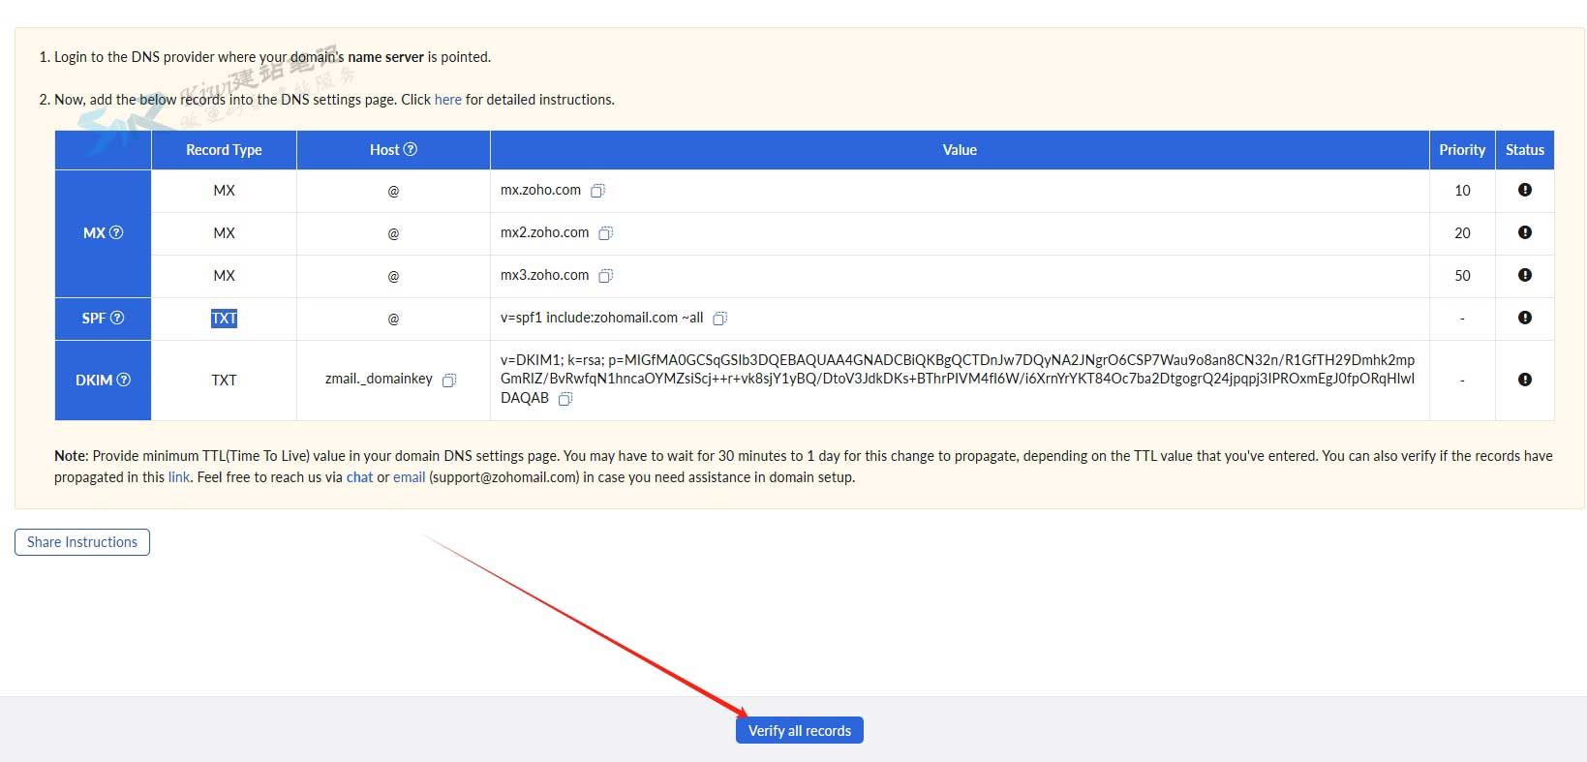Check status icon for SPF row
The height and width of the screenshot is (762, 1587).
point(1525,318)
